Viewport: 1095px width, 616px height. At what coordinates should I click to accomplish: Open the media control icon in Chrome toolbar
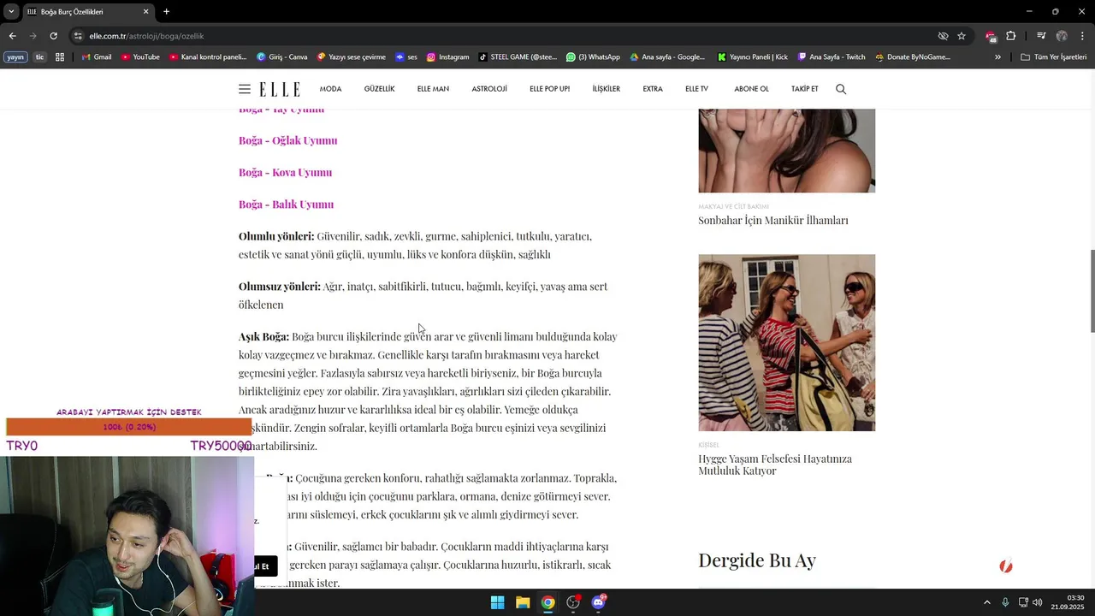coord(1041,36)
